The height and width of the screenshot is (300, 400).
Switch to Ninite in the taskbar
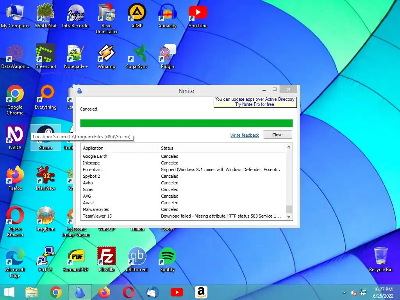(x=80, y=292)
